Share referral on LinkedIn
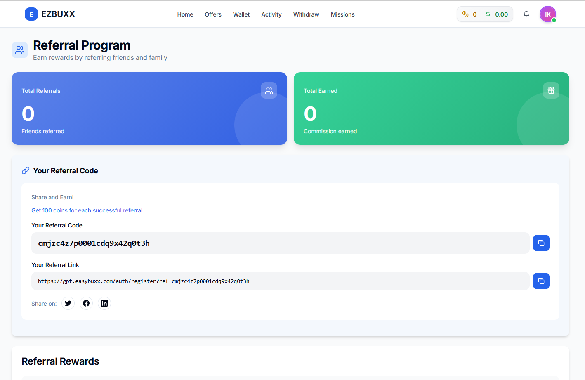 [x=104, y=303]
